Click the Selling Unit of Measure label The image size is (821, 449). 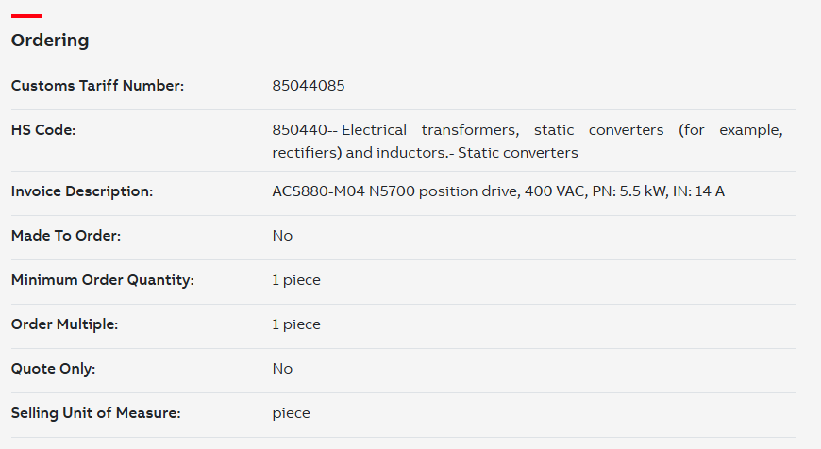click(96, 413)
